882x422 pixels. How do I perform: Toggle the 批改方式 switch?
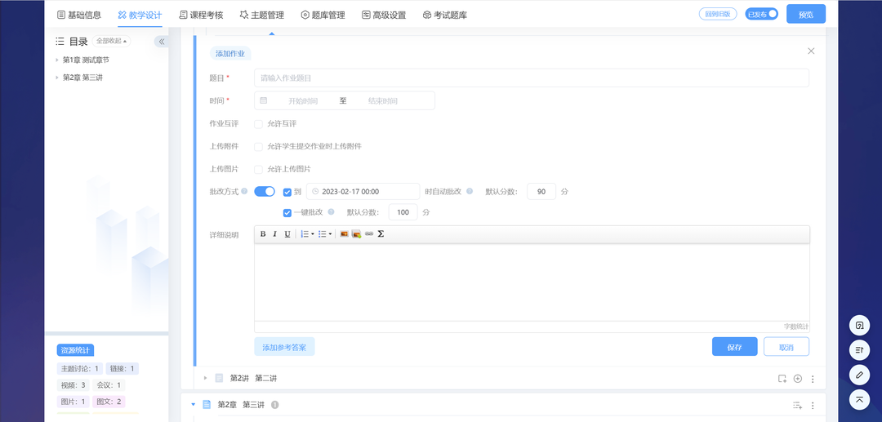coord(265,192)
